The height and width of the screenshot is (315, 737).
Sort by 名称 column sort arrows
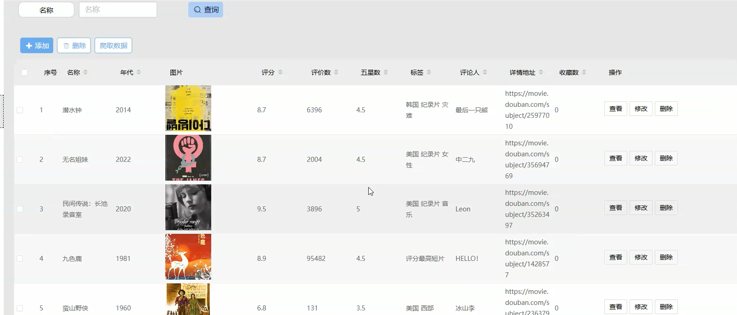point(85,72)
